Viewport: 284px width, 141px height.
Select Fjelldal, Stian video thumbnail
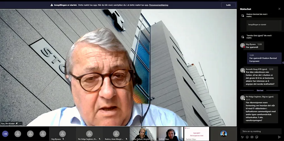(x=170, y=134)
